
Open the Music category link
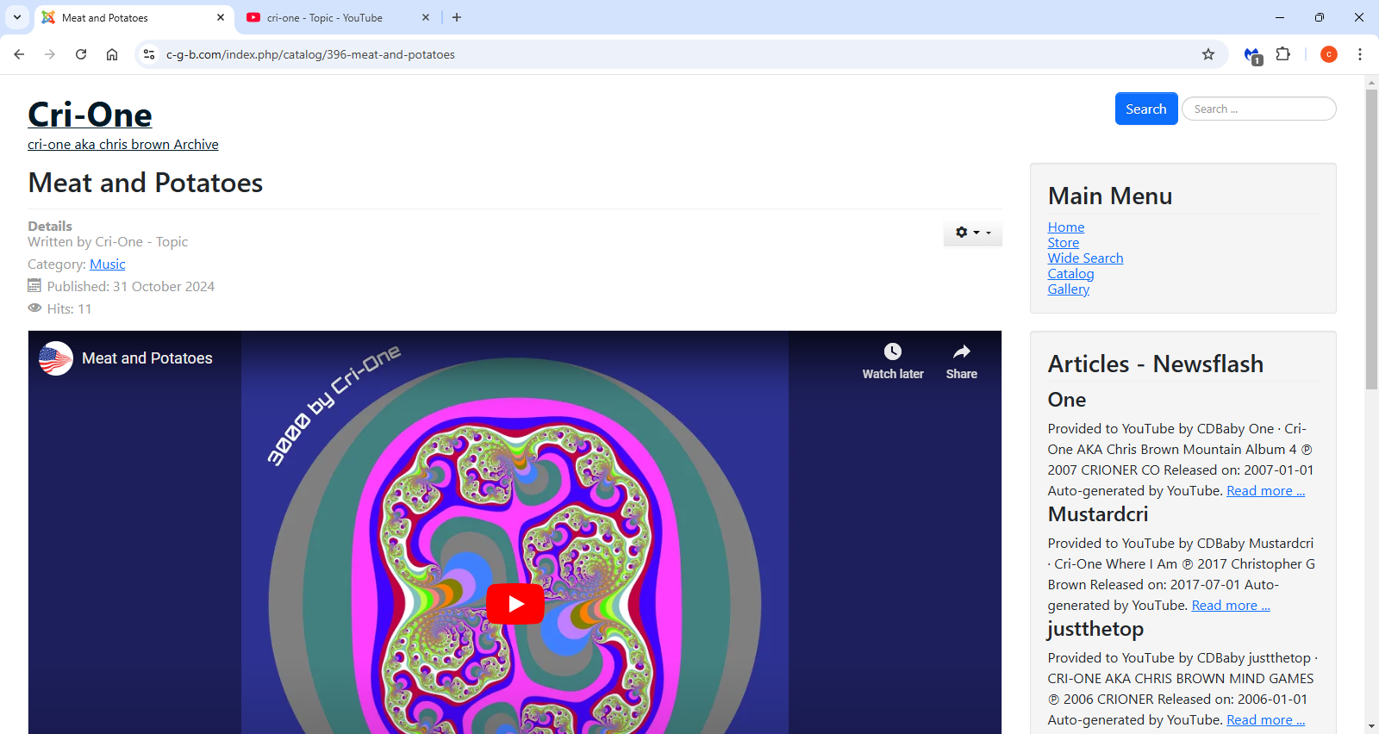[108, 264]
